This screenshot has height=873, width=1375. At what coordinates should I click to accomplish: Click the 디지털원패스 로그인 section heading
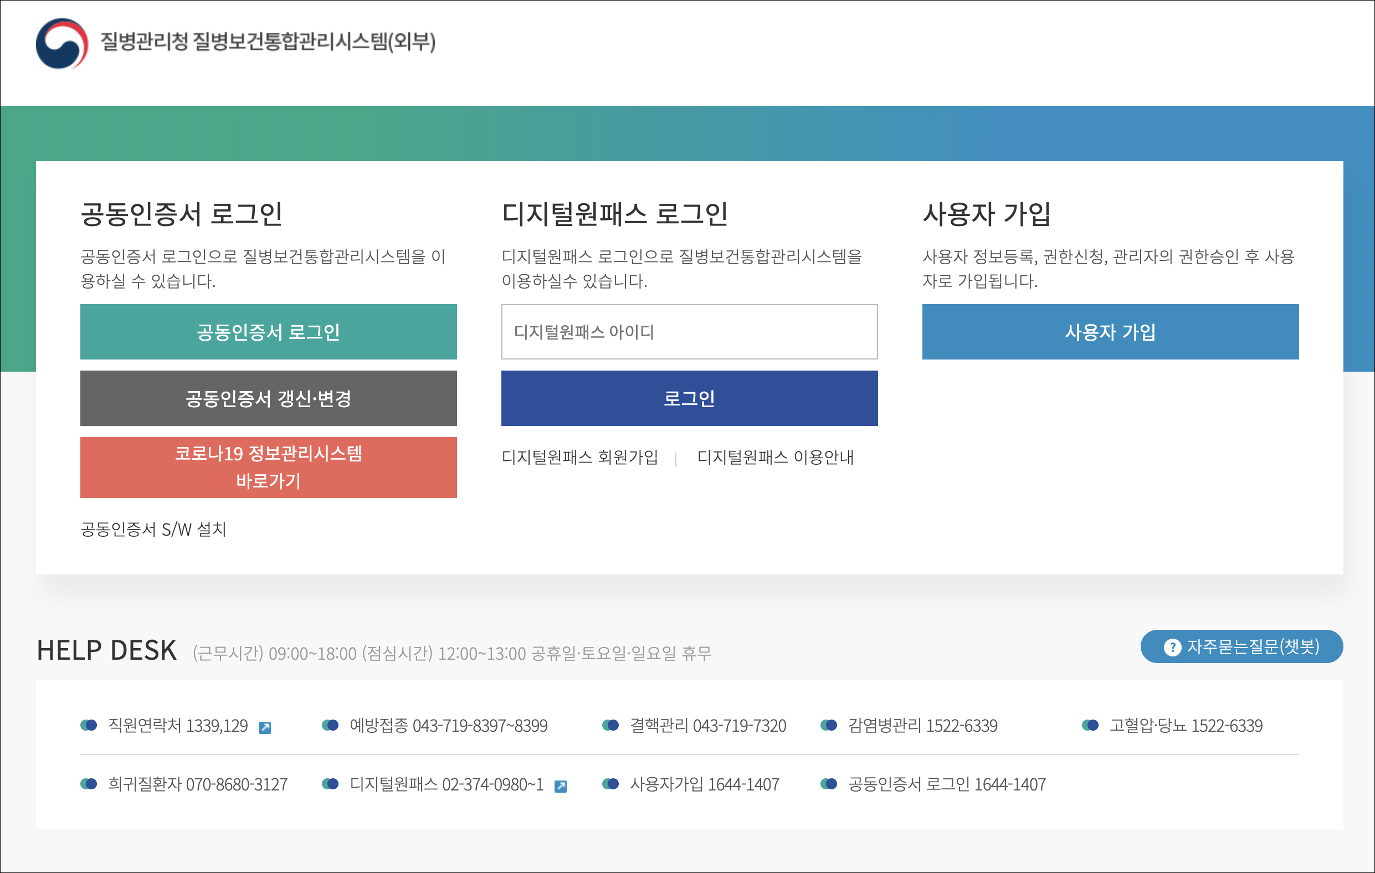pyautogui.click(x=614, y=214)
